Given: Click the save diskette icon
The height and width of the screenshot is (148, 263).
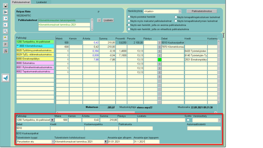Looking at the screenshot, I should click(x=5, y=6).
